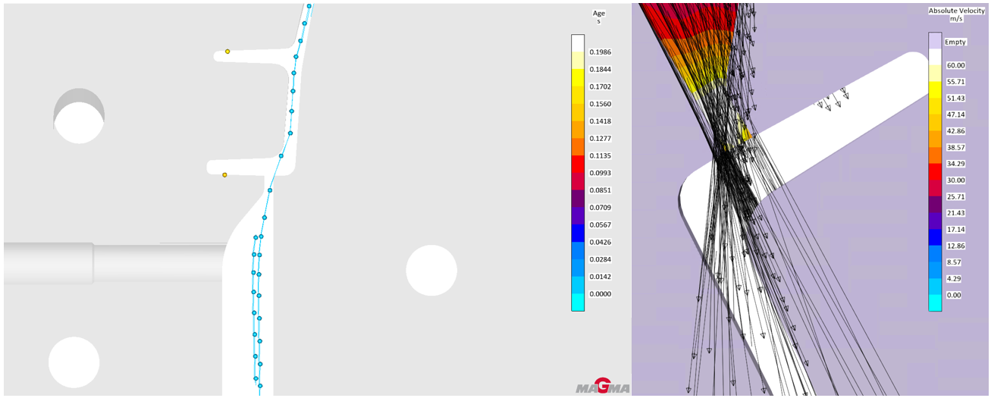Click the 47.14 value in velocity legend
Viewport: 991px width, 398px height.
click(953, 115)
